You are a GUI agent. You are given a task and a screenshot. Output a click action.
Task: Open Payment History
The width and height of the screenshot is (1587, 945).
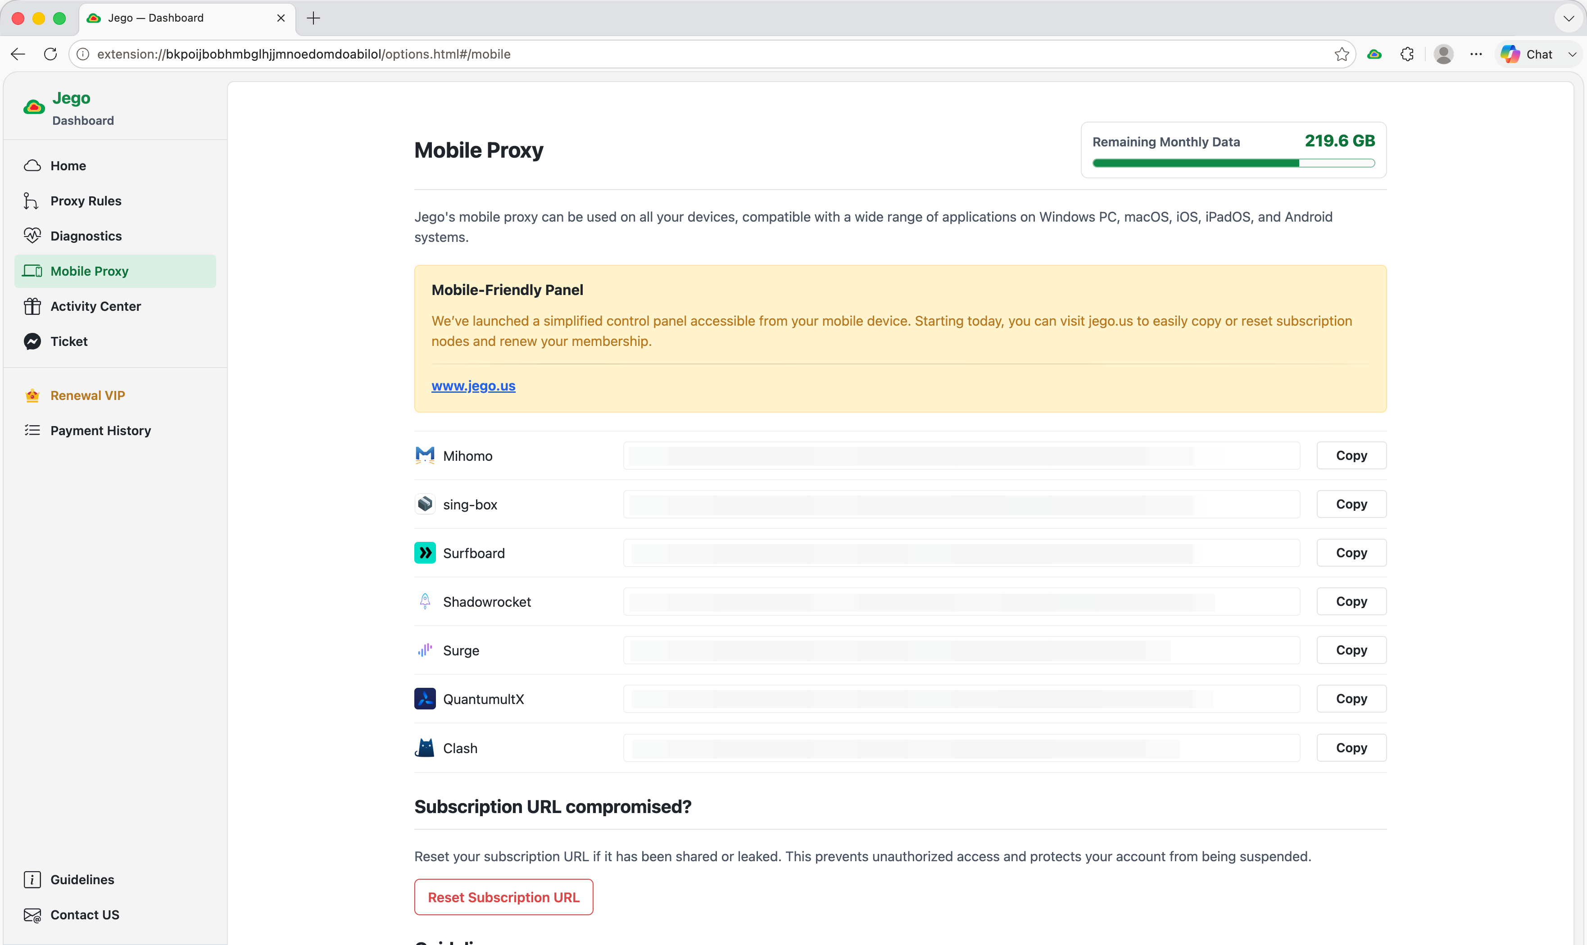115,431
